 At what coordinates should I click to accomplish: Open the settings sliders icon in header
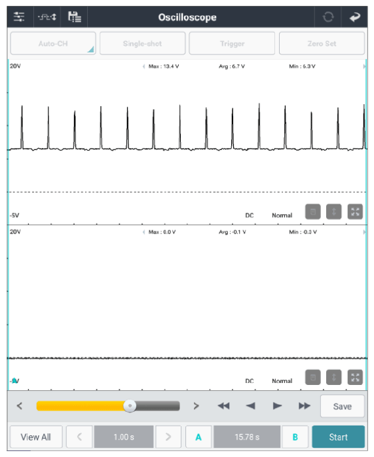tap(19, 17)
